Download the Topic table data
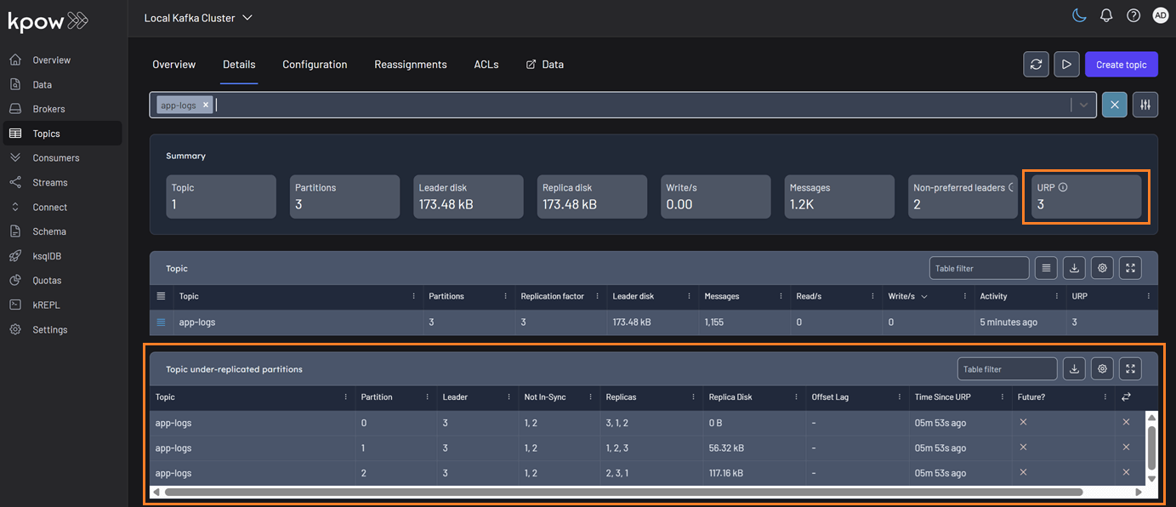Image resolution: width=1176 pixels, height=507 pixels. coord(1075,268)
